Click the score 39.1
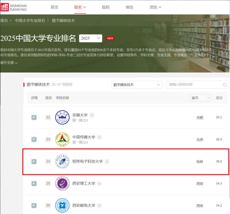This screenshot has height=214, width=230. click(219, 117)
